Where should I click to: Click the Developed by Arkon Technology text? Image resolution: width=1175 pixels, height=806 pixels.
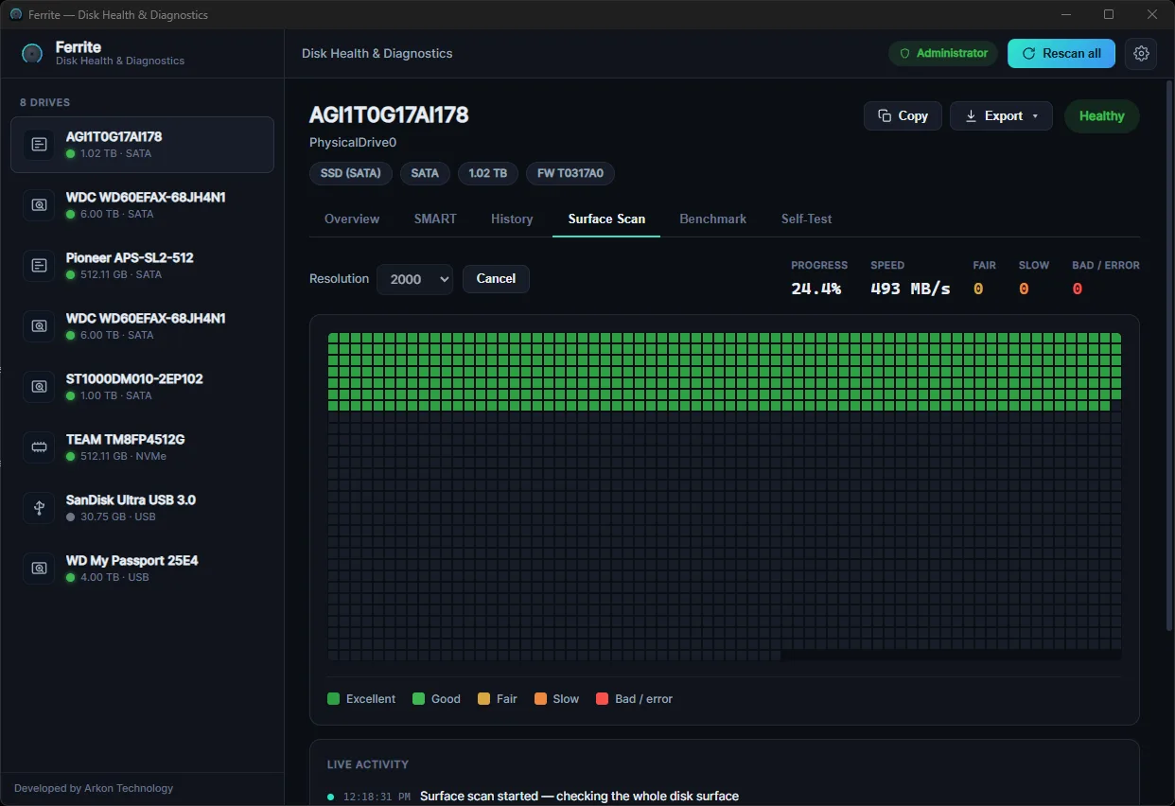tap(94, 788)
